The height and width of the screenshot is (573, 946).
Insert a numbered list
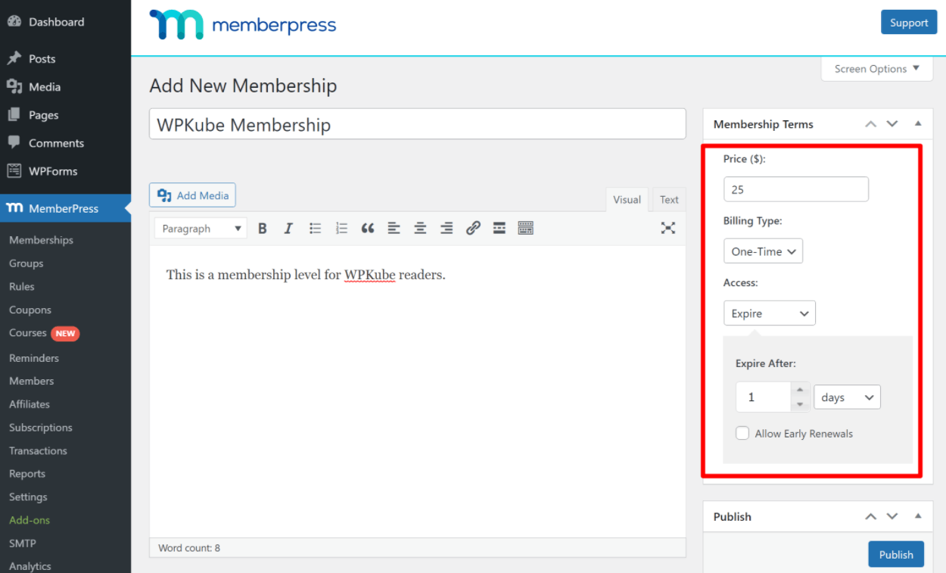point(341,228)
